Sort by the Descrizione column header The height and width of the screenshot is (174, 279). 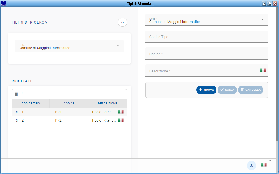click(107, 103)
